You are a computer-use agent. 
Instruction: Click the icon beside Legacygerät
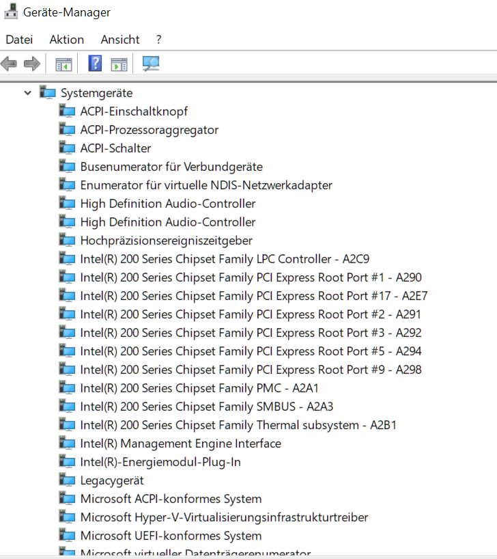(67, 480)
